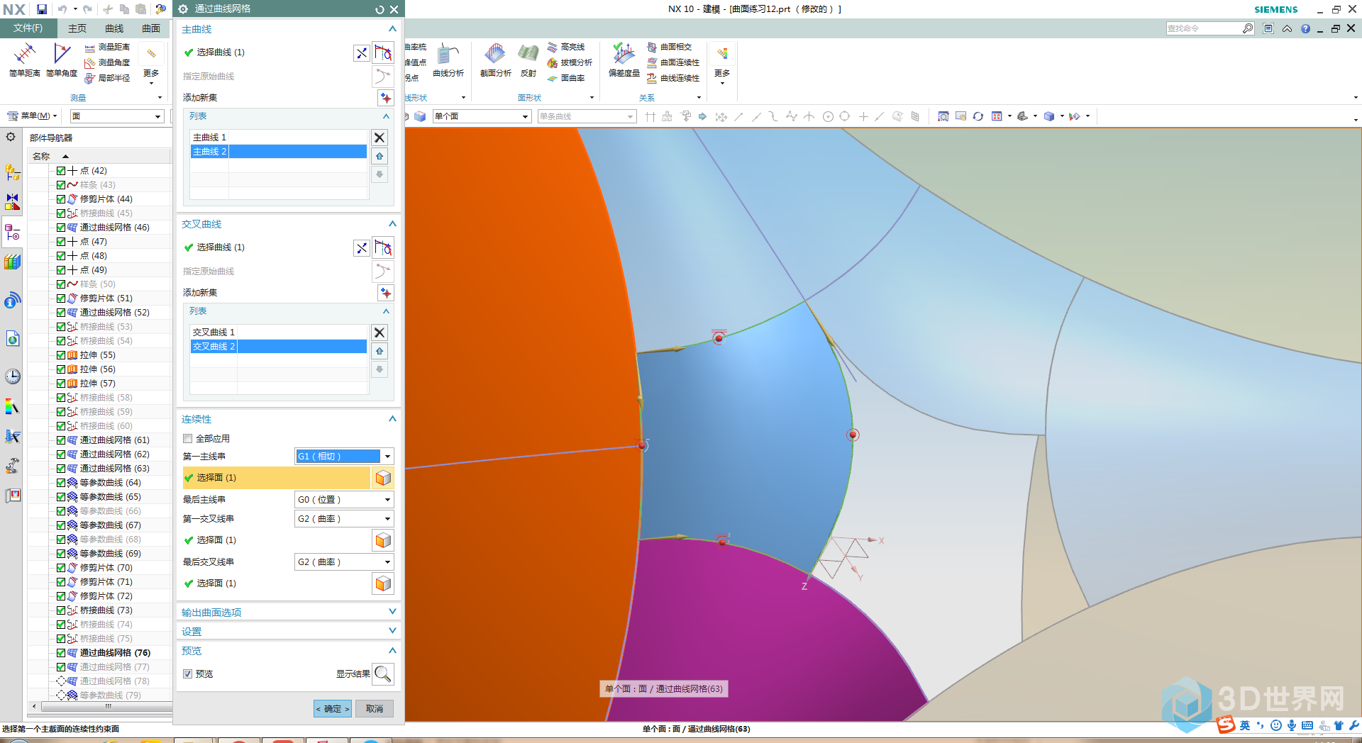Image resolution: width=1362 pixels, height=743 pixels.
Task: Switch to the Surface ribbon tab
Action: pyautogui.click(x=151, y=28)
